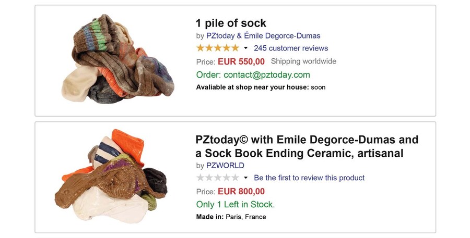Click the first gold star of the rating
Screen dimensions: 470x238
click(201, 48)
